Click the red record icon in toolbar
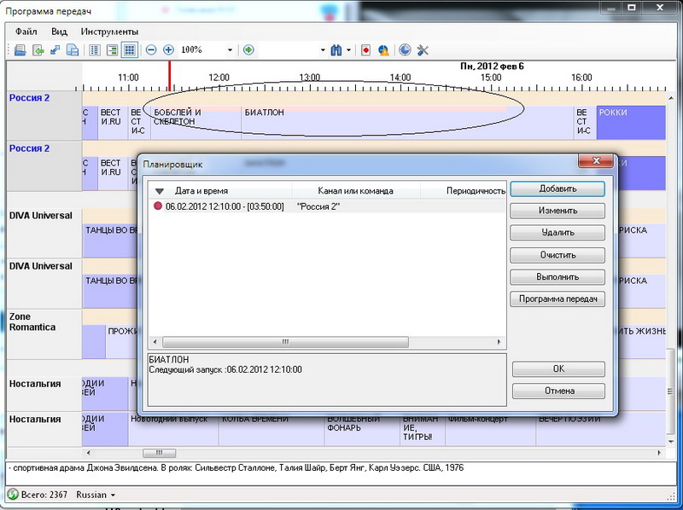The height and width of the screenshot is (510, 683). pos(365,50)
